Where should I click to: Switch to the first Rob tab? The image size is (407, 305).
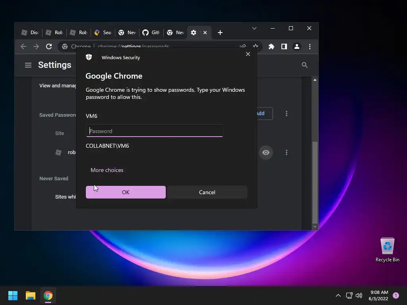(x=54, y=33)
